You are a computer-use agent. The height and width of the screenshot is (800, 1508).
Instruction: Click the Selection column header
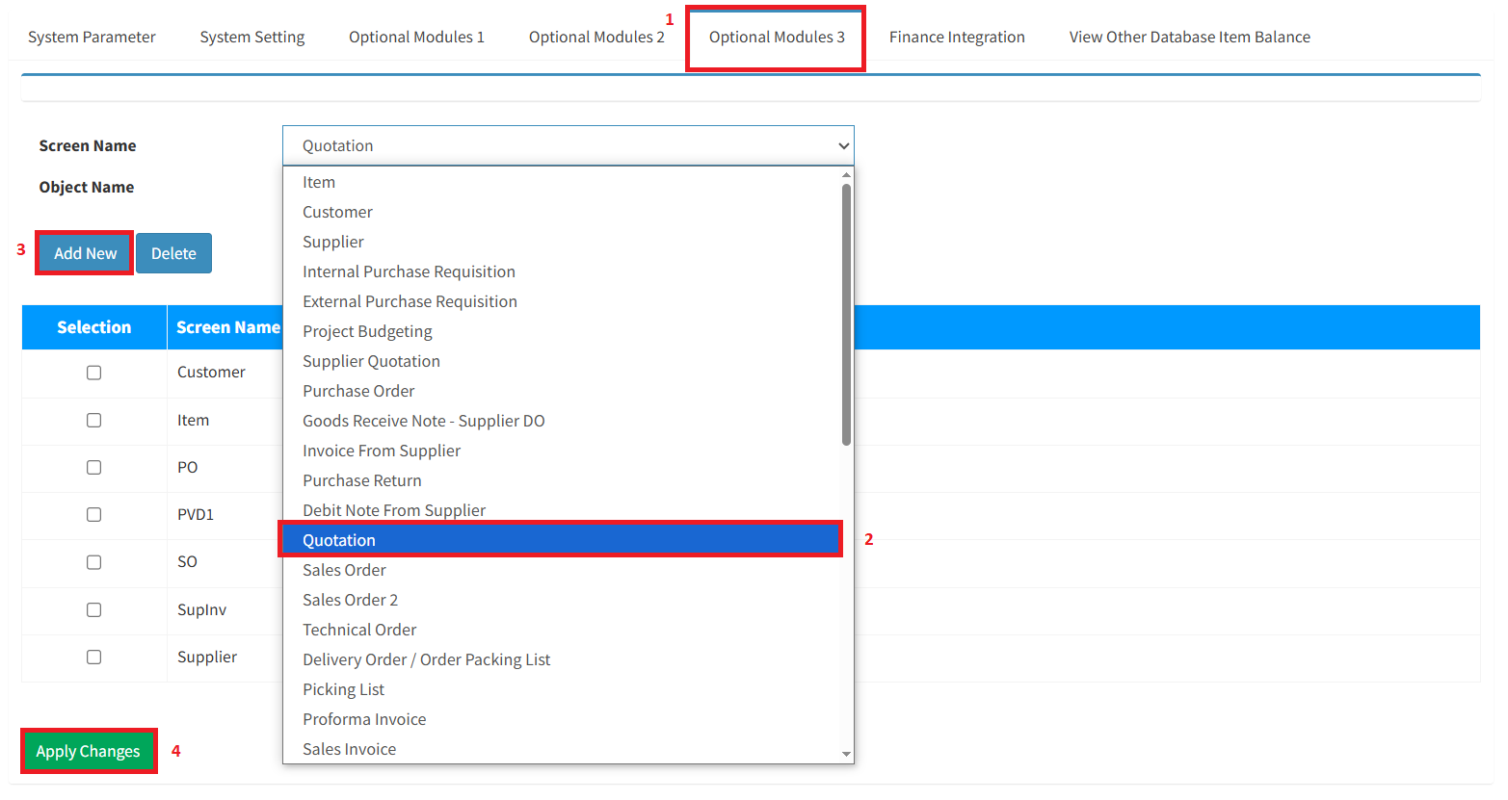coord(93,327)
